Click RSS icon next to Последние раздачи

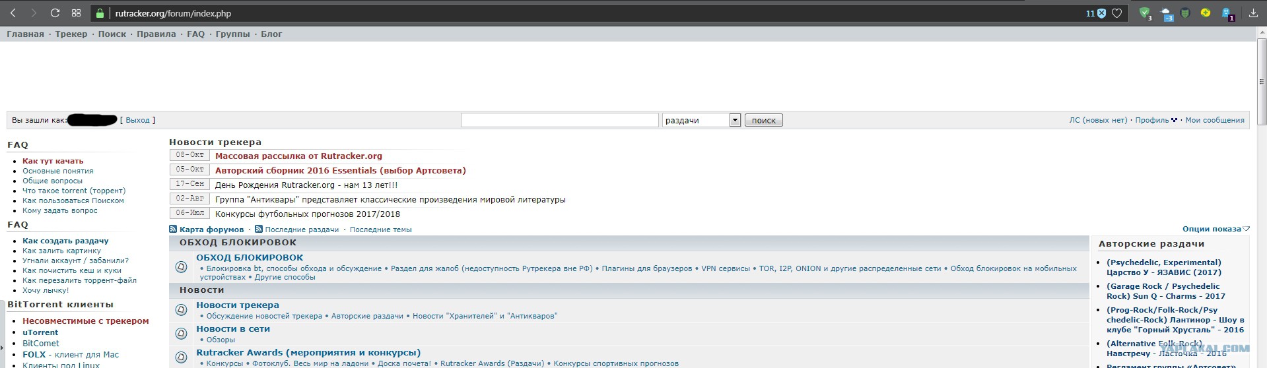coord(259,230)
